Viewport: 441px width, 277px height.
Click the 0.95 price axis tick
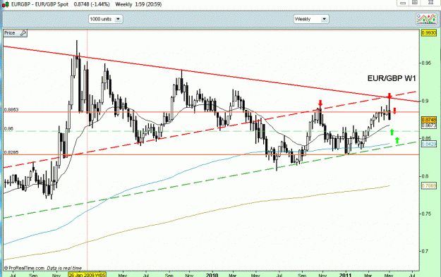425,63
